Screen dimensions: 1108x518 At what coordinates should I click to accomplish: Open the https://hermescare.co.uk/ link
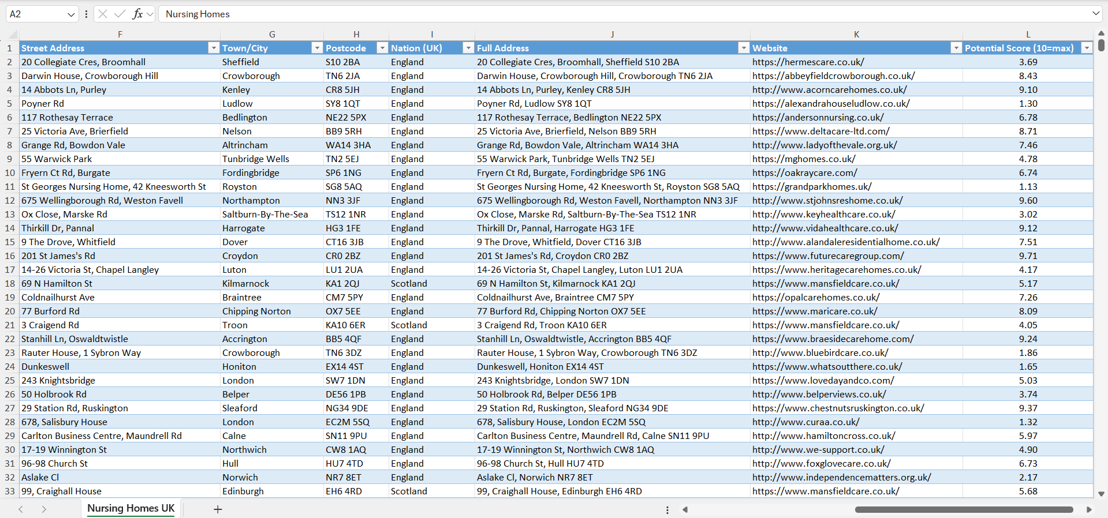808,62
